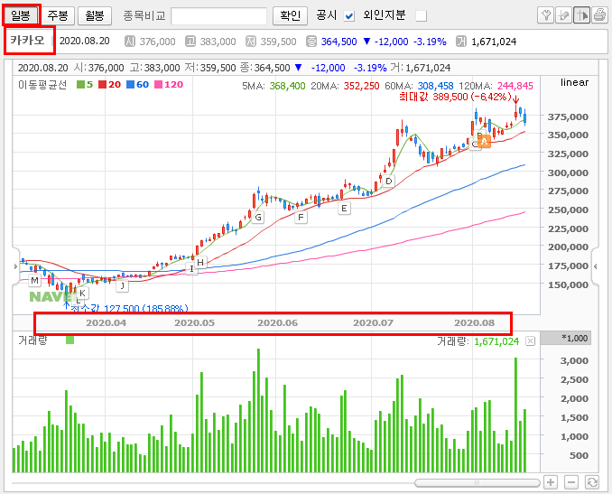Open disclosure marker M on chart
This screenshot has width=612, height=494.
34,280
